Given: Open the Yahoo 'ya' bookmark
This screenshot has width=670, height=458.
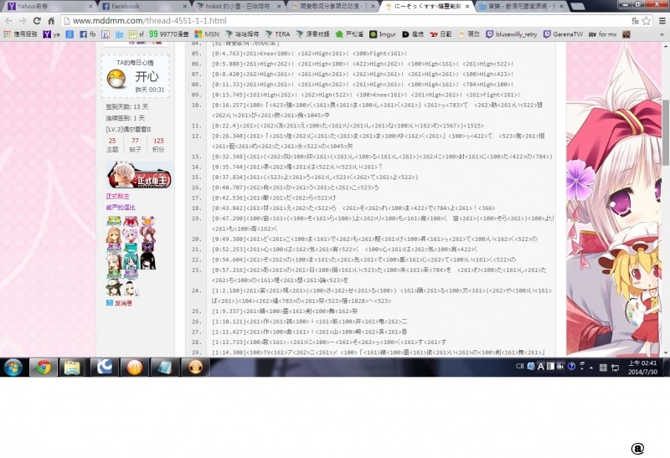Looking at the screenshot, I should point(51,34).
